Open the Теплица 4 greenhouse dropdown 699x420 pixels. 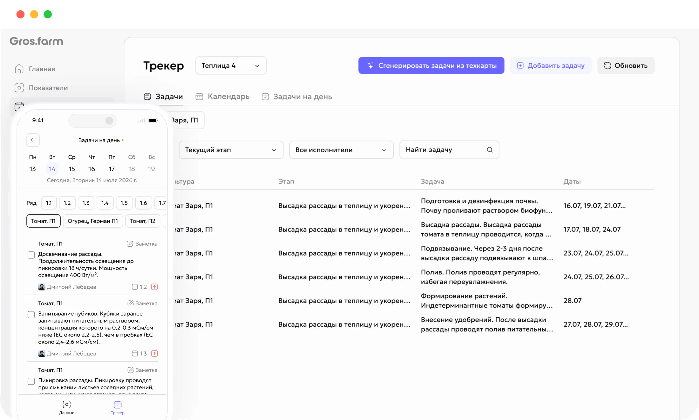tap(231, 65)
